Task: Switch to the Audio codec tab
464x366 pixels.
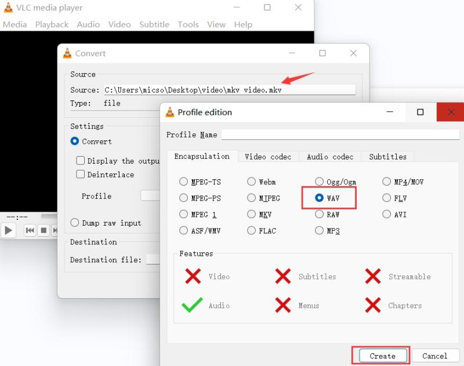Action: [x=330, y=157]
